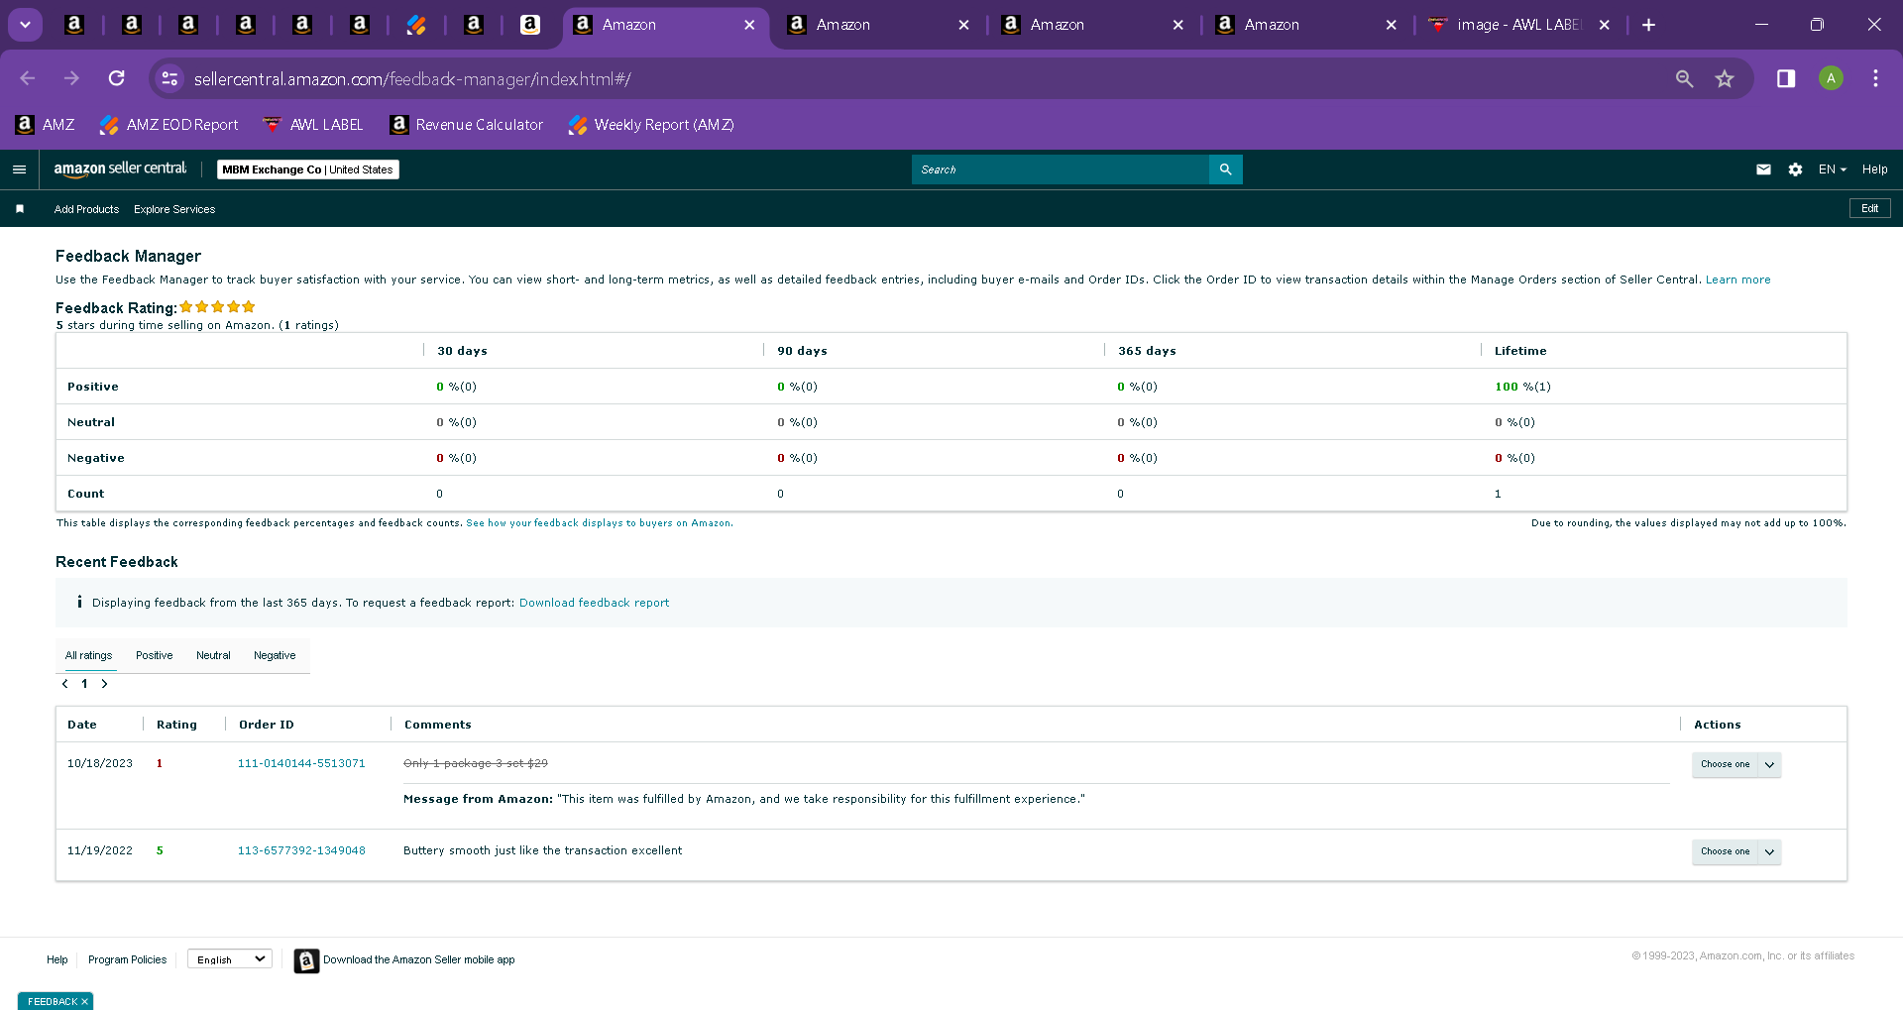Click the Comments column header
This screenshot has height=1010, width=1903.
[x=438, y=725]
